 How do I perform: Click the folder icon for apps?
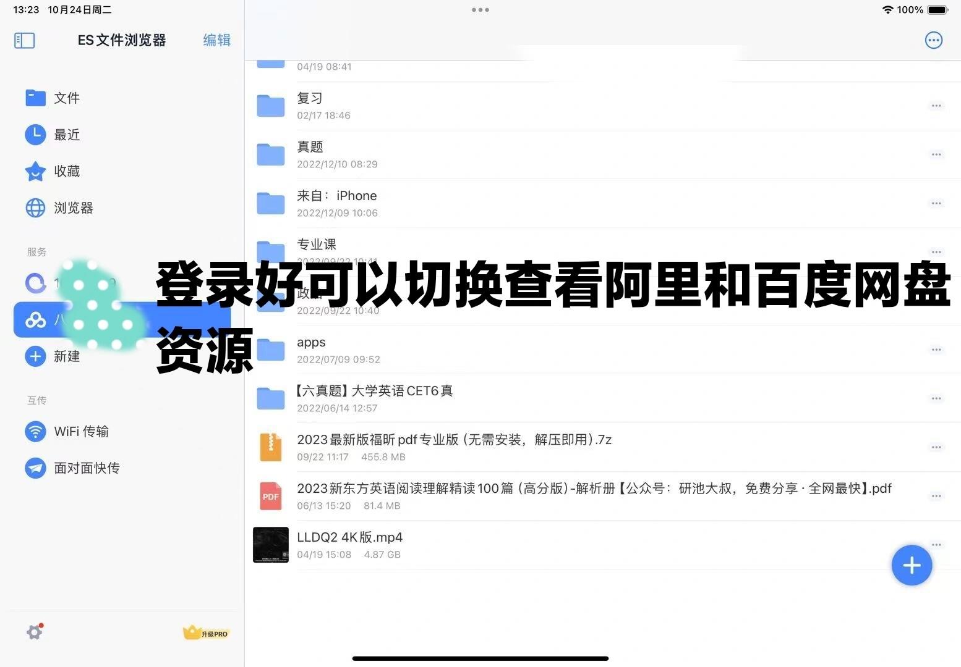click(x=271, y=350)
